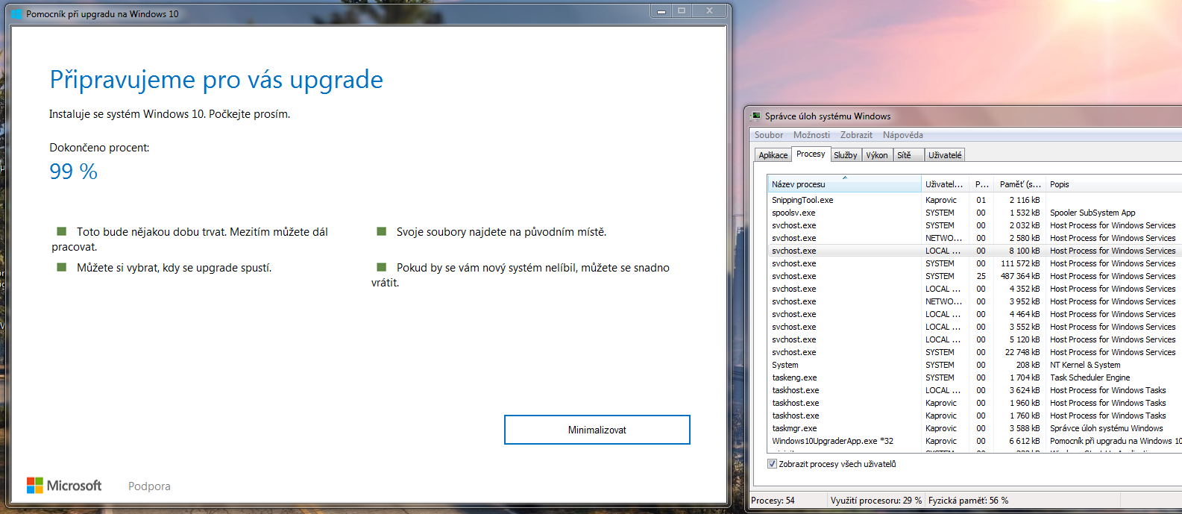The width and height of the screenshot is (1182, 514).
Task: Click the 'Spooler SubSystem App' description
Action: pyautogui.click(x=1093, y=213)
